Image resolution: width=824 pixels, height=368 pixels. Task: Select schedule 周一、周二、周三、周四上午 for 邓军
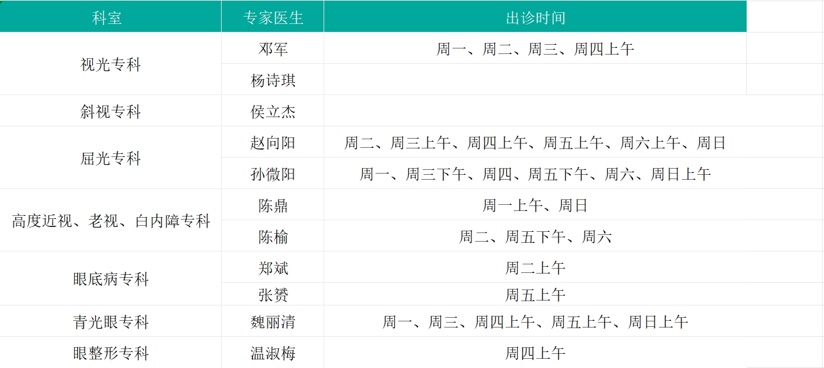pyautogui.click(x=535, y=48)
